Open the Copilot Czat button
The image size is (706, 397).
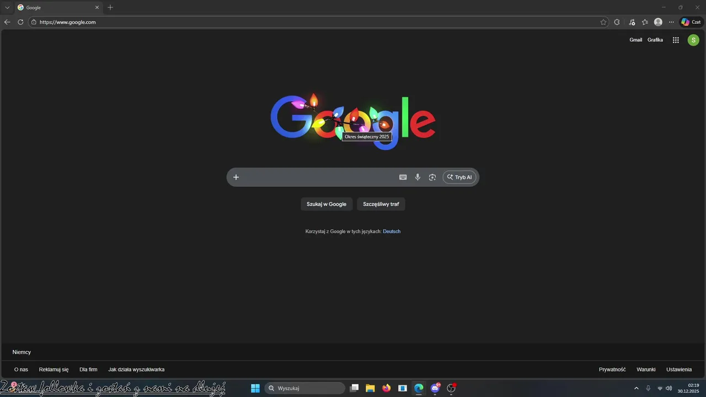point(691,22)
